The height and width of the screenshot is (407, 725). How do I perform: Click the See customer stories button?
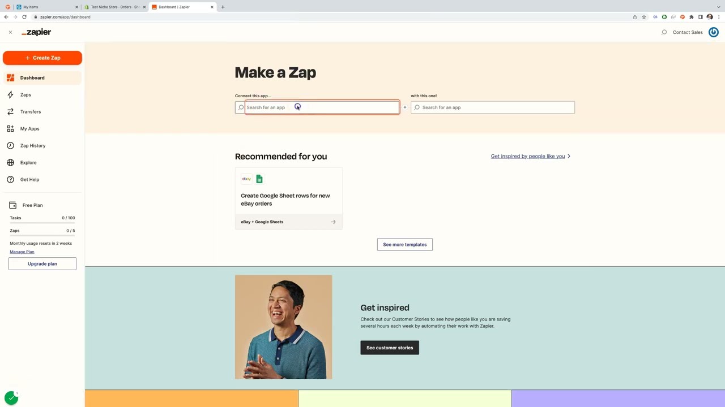pos(390,348)
